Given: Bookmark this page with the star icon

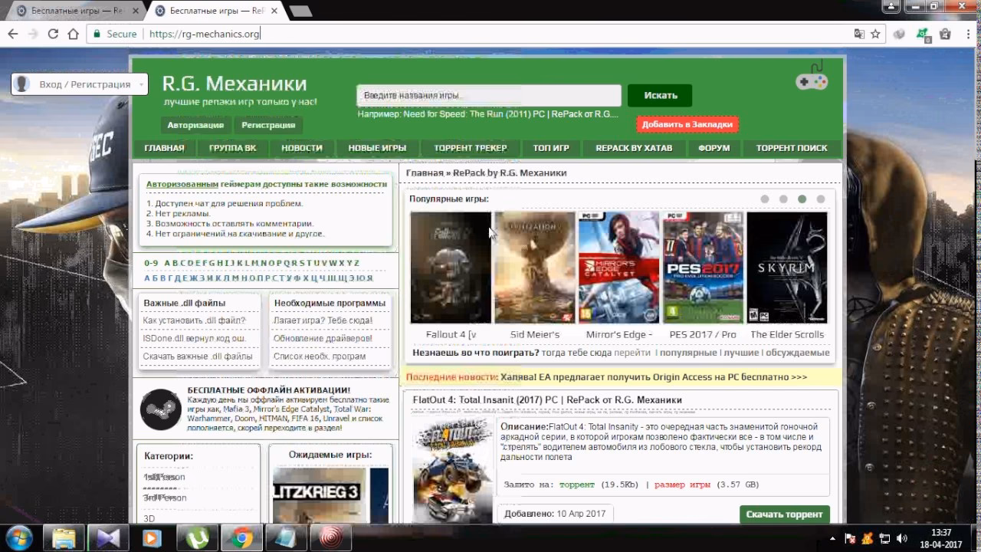Looking at the screenshot, I should click(x=875, y=34).
